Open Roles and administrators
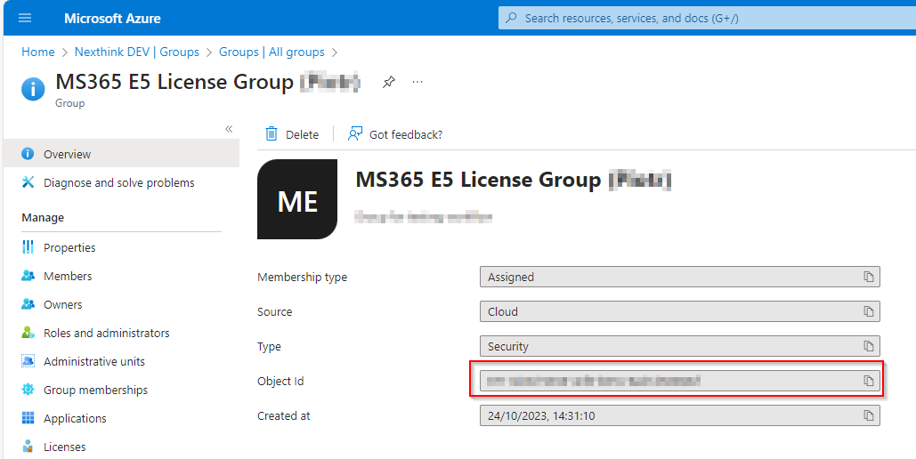This screenshot has height=459, width=916. tap(106, 333)
